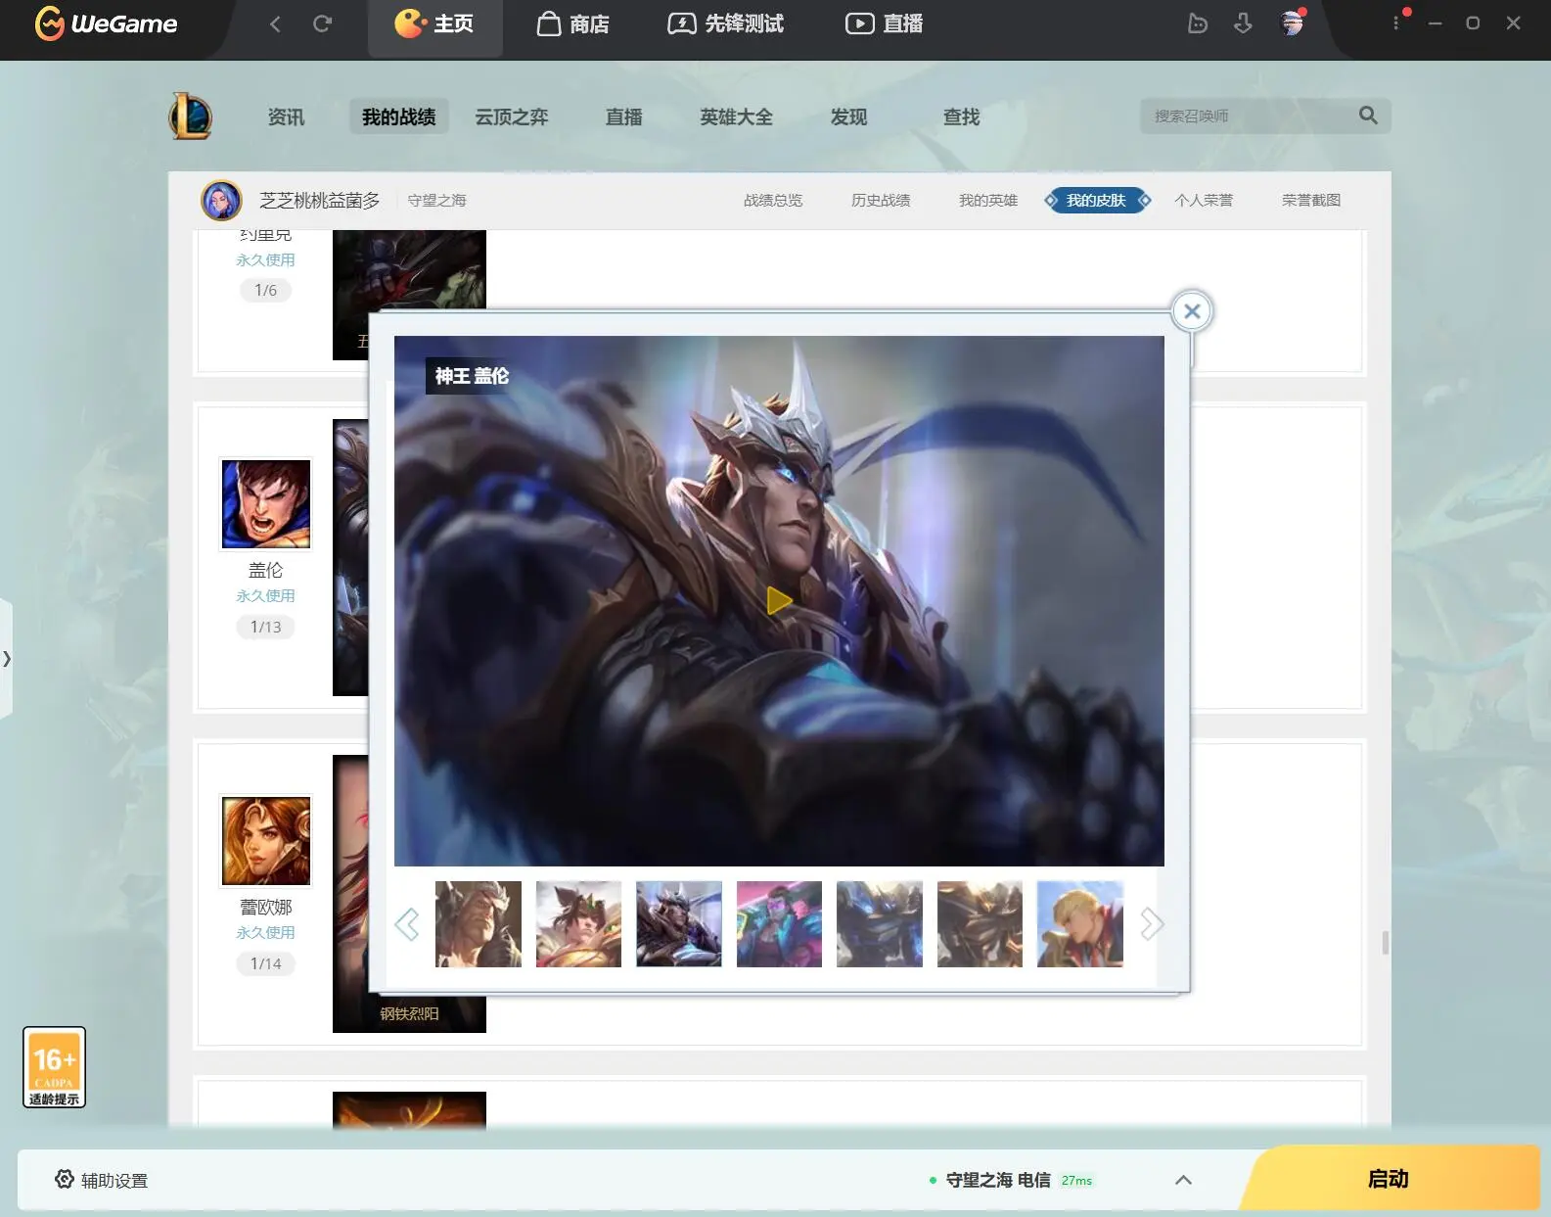Switch to 个人荣誉 tab

(x=1204, y=200)
